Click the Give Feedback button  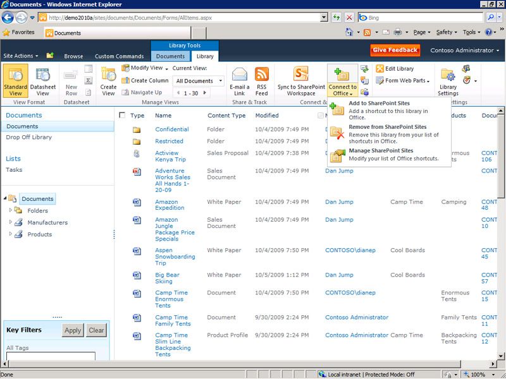pyautogui.click(x=395, y=50)
